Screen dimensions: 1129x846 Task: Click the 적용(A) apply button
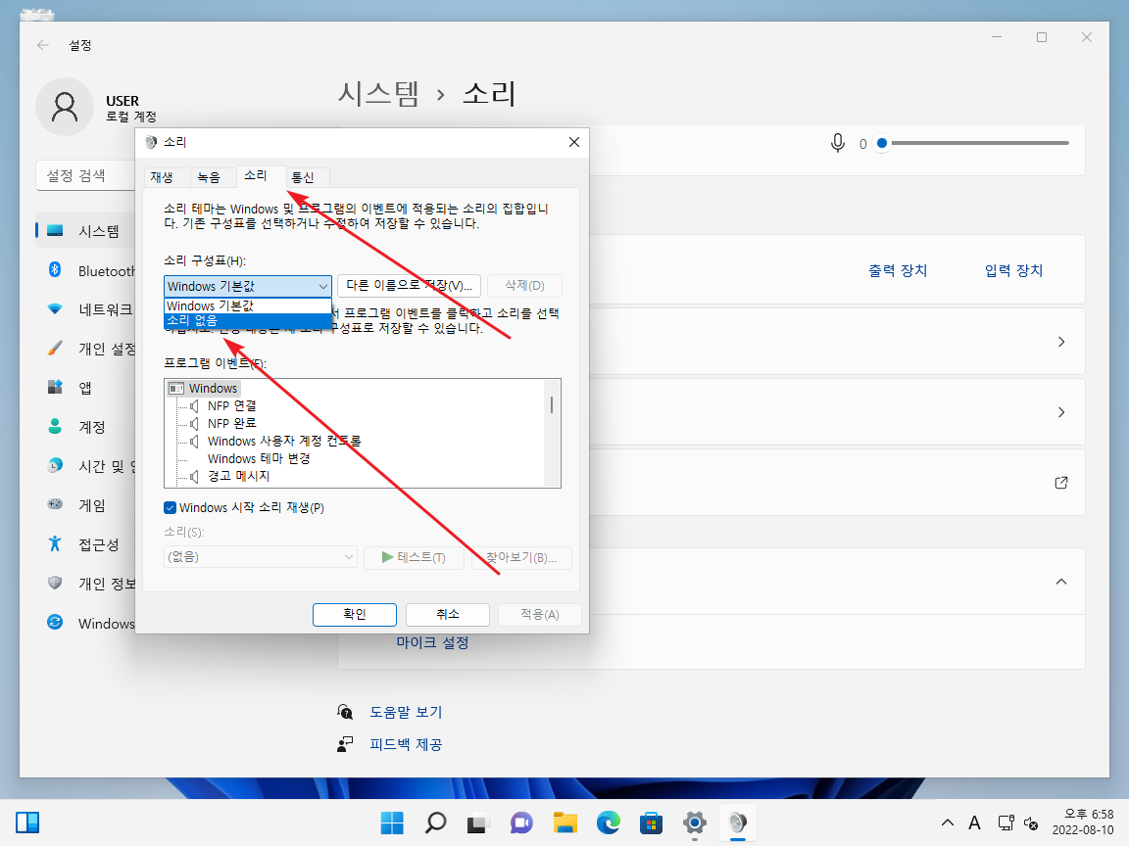(540, 614)
